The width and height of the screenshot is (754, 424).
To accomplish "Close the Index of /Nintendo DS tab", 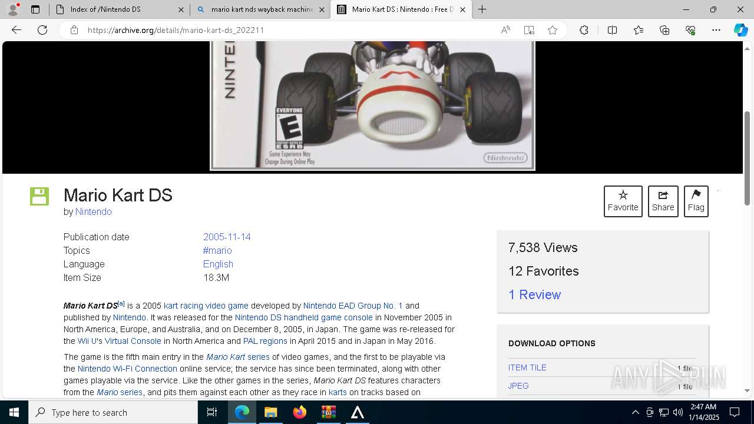I will tap(181, 9).
